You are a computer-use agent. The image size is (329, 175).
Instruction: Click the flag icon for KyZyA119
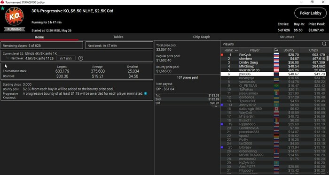(276, 163)
